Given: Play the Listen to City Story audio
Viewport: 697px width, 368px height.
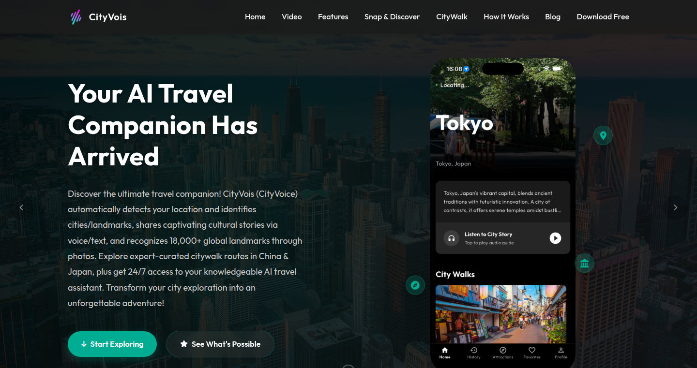Looking at the screenshot, I should pos(555,238).
